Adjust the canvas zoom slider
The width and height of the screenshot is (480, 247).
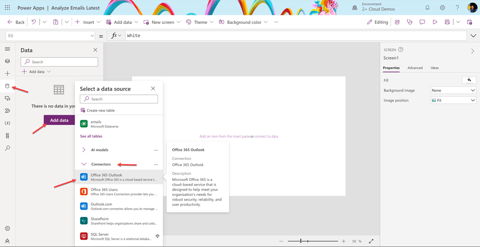(312, 241)
